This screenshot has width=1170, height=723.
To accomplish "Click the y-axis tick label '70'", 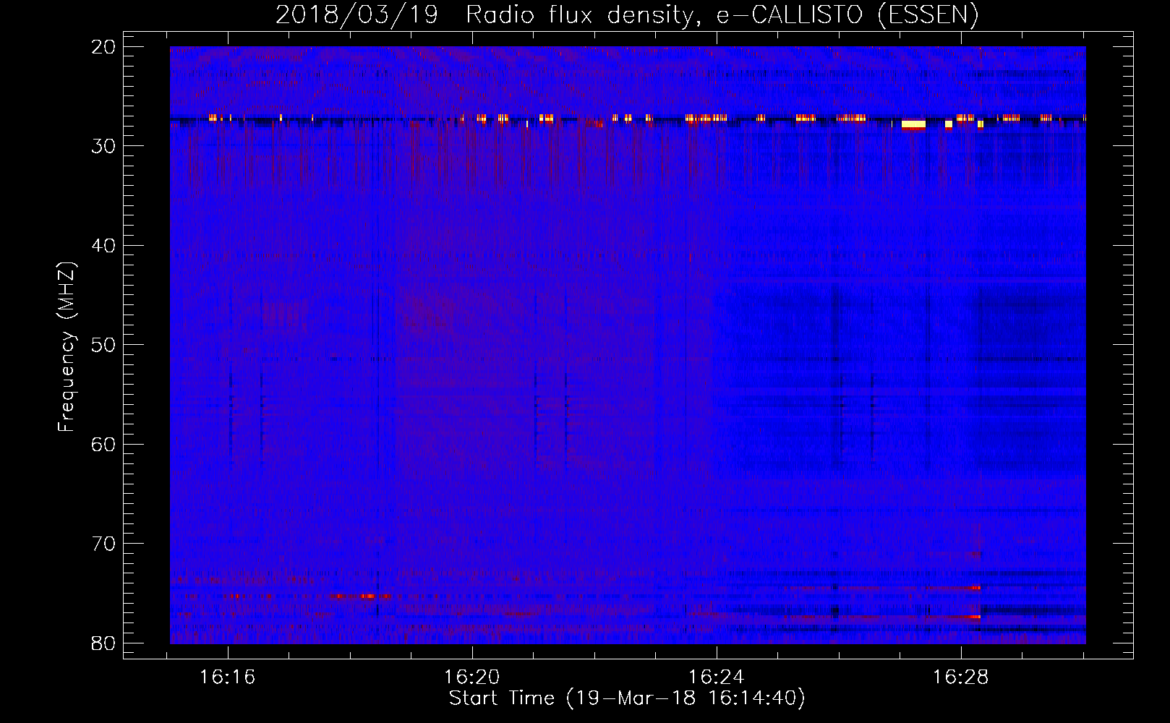I will (104, 544).
